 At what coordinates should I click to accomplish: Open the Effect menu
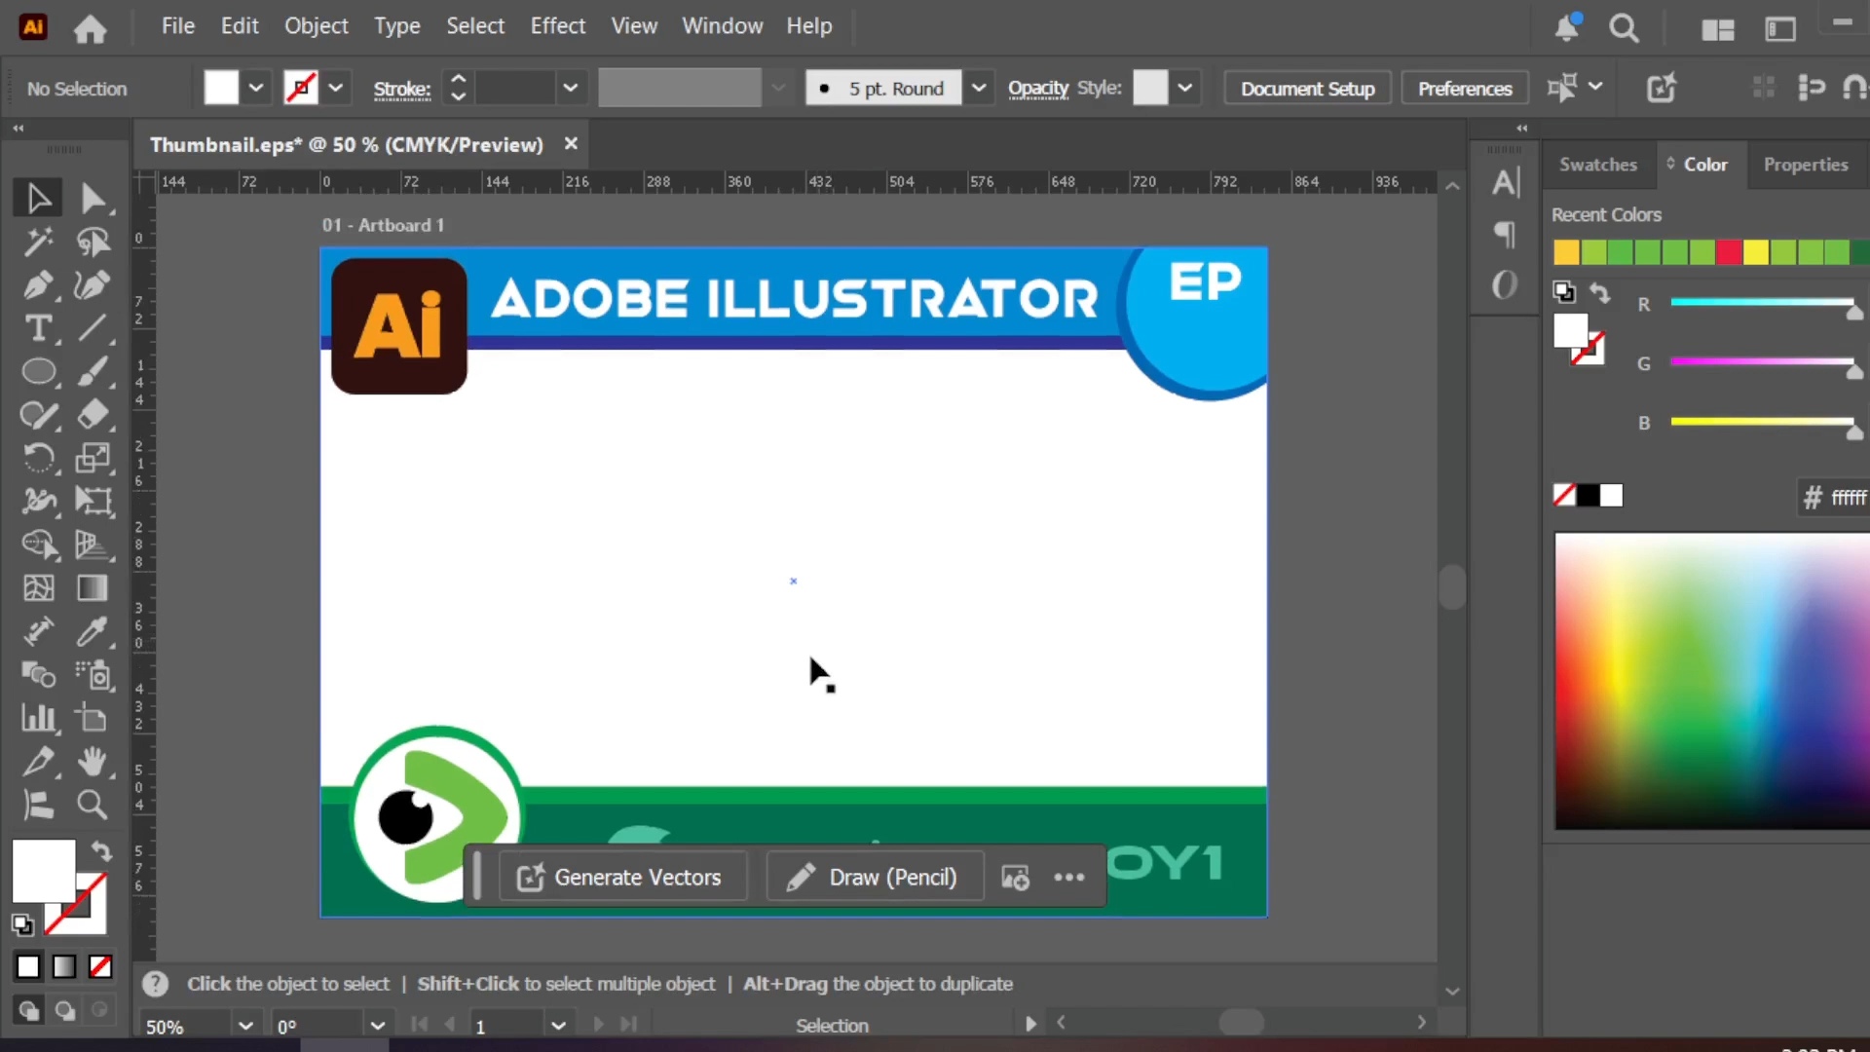pyautogui.click(x=557, y=26)
